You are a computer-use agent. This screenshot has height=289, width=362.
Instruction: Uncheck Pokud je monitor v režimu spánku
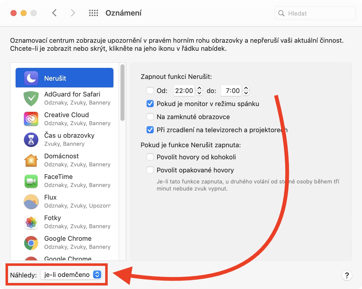pos(150,104)
